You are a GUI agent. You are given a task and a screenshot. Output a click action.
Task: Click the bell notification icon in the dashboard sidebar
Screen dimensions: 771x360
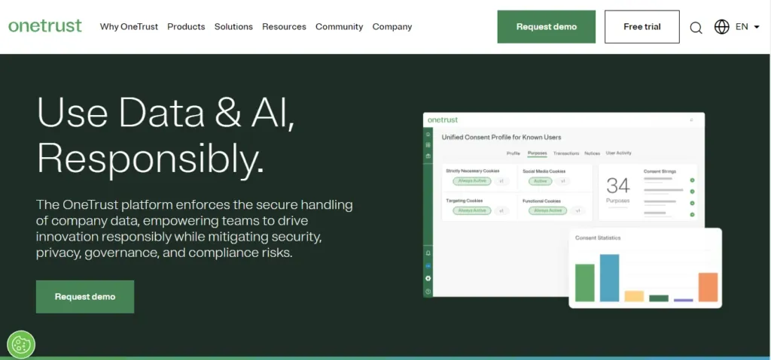point(428,253)
